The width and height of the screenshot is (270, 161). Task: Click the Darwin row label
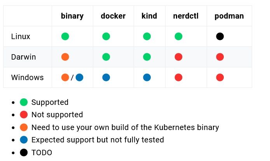24,57
